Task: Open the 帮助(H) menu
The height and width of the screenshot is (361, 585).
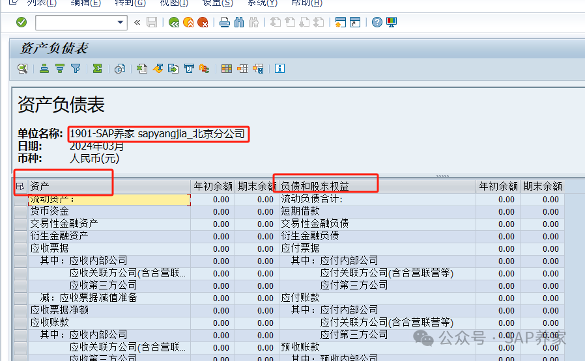Action: click(x=307, y=3)
